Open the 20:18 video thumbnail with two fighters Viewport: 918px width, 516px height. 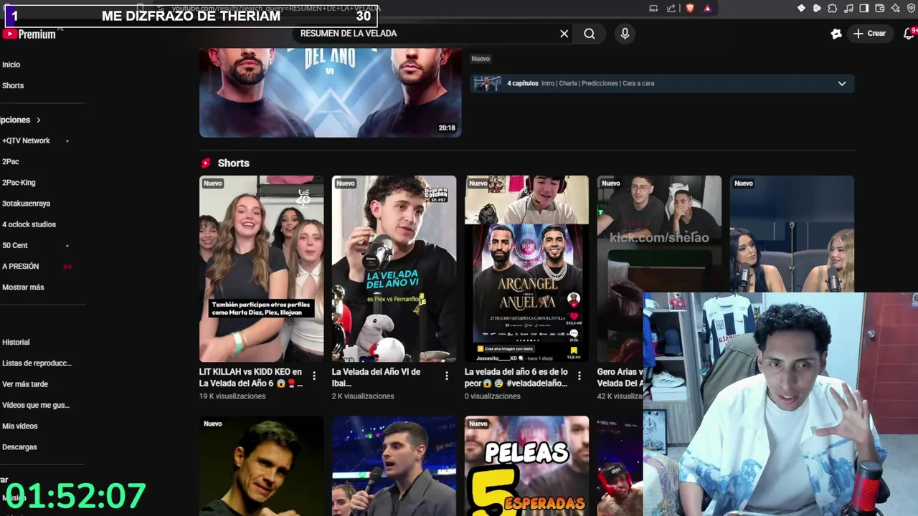330,92
